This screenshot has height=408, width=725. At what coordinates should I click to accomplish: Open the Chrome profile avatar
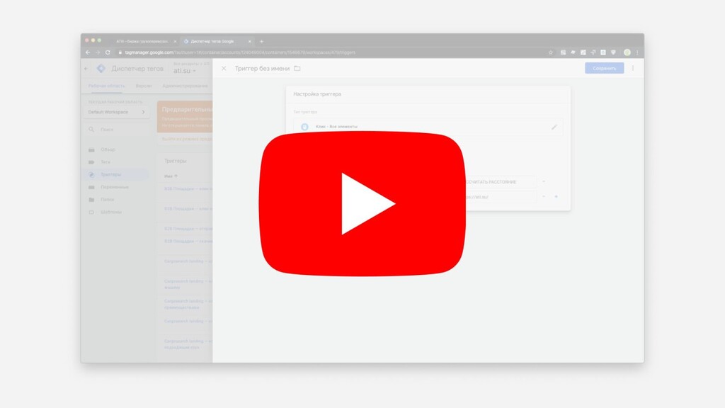[x=627, y=52]
